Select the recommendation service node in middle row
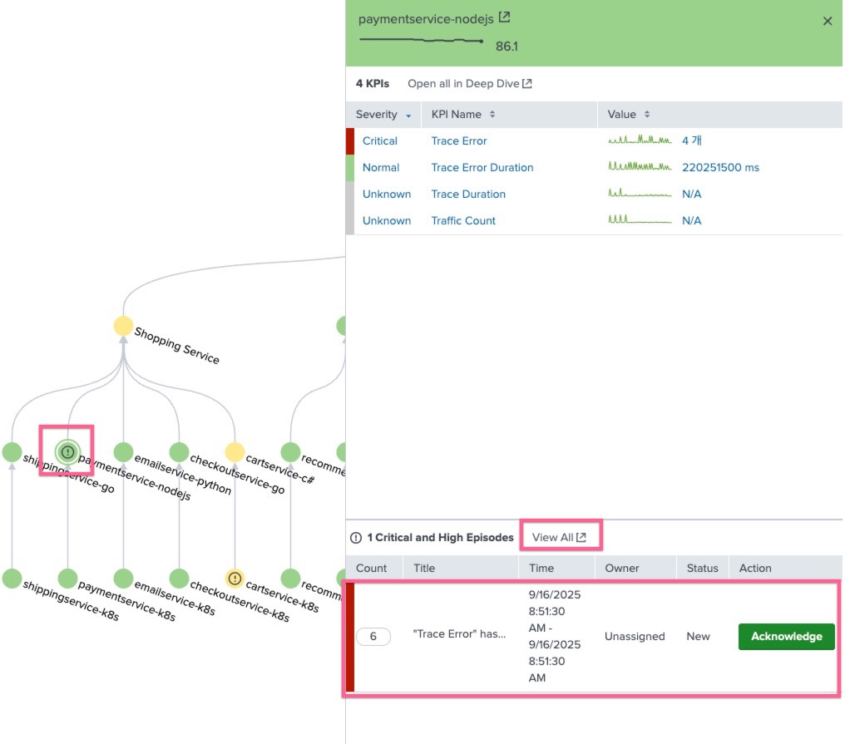 290,451
